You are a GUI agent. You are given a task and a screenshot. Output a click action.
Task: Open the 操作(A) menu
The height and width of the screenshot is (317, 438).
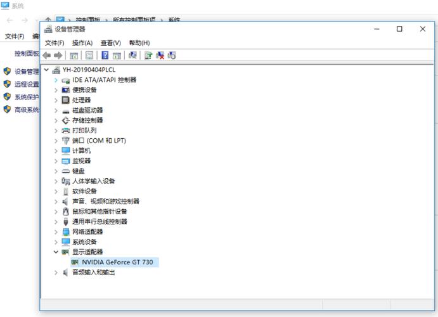tap(82, 43)
